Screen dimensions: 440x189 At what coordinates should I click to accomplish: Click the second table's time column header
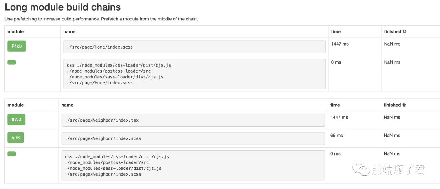point(335,105)
